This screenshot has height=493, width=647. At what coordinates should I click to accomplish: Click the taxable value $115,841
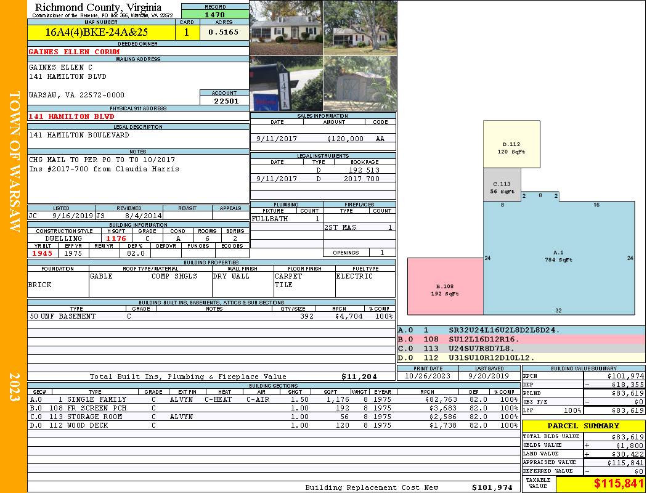(600, 484)
